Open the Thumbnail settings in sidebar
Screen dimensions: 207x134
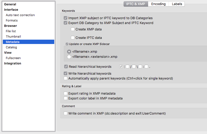(13, 37)
